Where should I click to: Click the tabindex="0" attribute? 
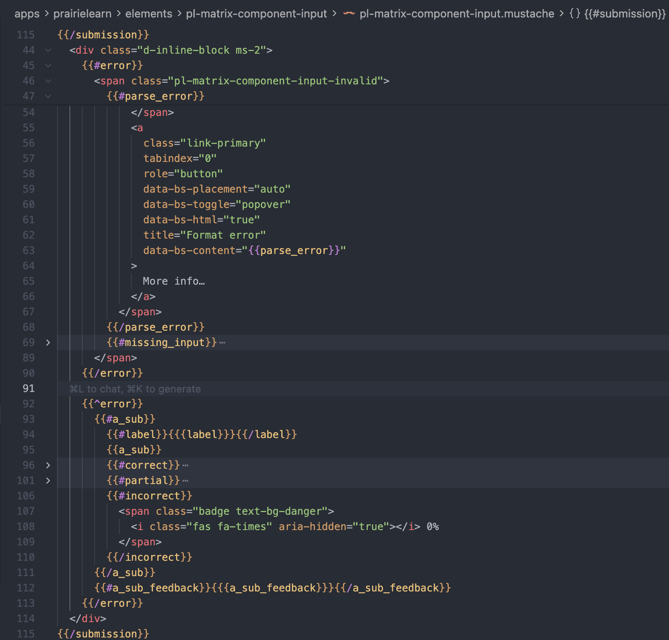click(180, 159)
